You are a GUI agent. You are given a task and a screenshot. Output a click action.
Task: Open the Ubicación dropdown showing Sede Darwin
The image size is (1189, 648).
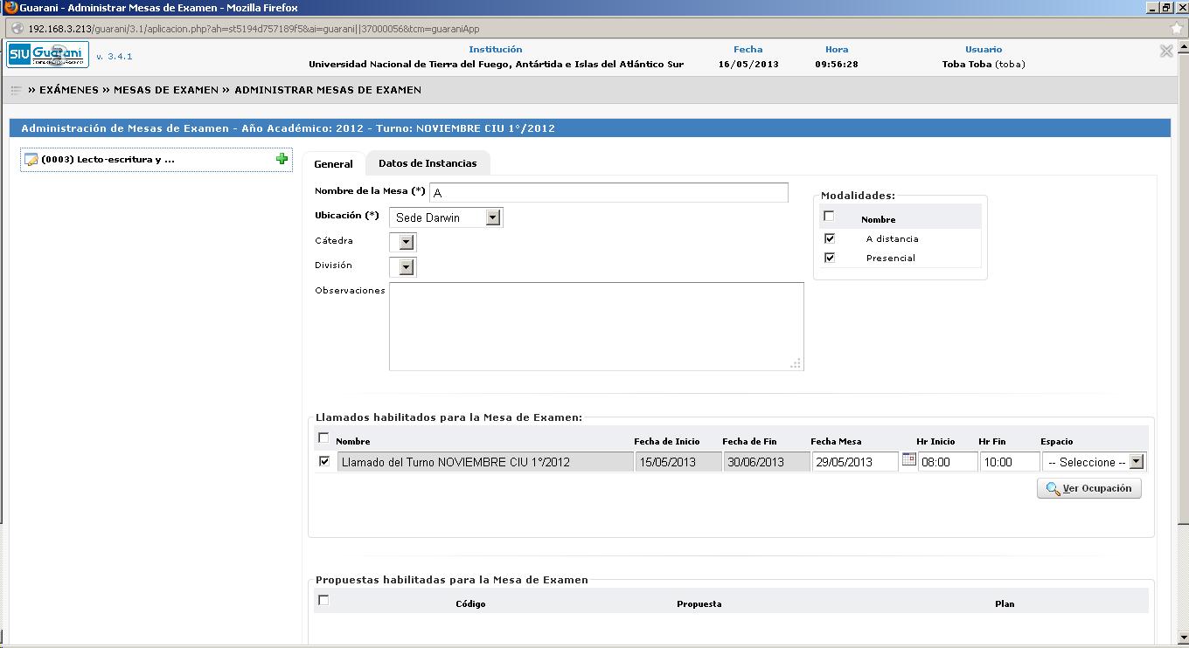tap(446, 217)
